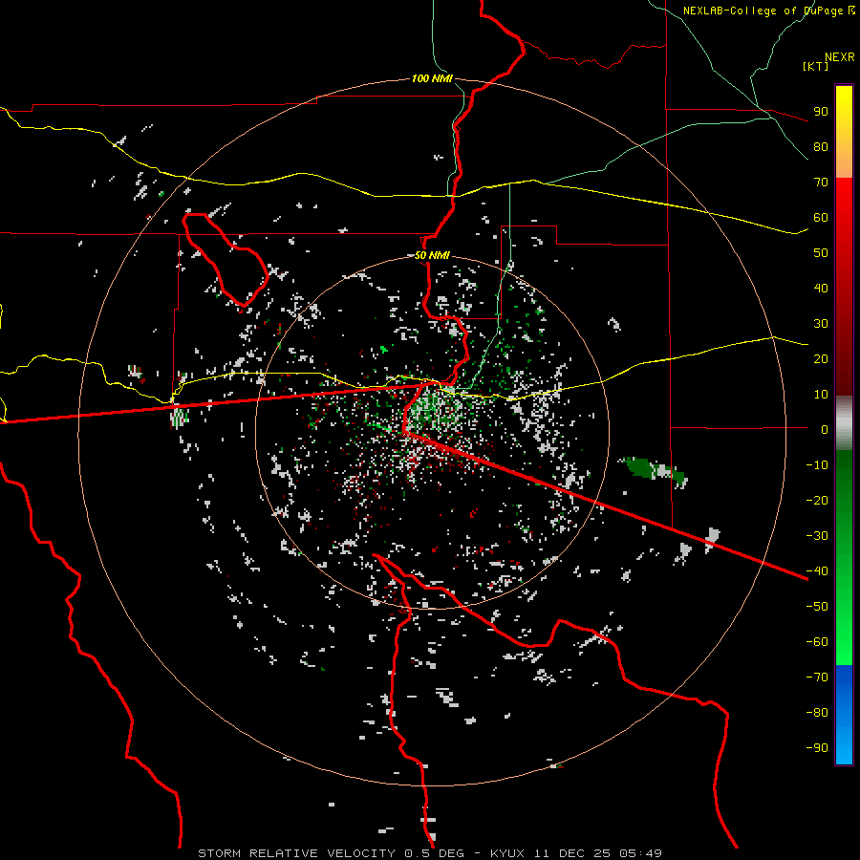The height and width of the screenshot is (860, 860).
Task: Click the 05:49 timestamp in the caption
Action: tap(640, 853)
